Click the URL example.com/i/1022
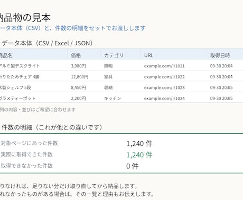 coord(164,77)
